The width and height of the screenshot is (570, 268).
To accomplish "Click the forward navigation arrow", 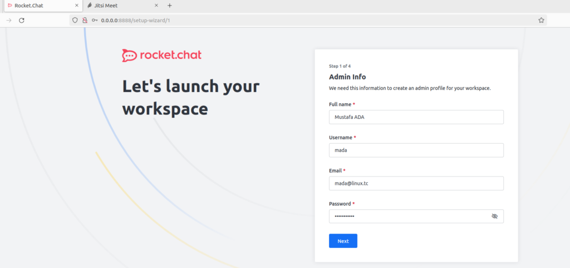I will coord(8,20).
